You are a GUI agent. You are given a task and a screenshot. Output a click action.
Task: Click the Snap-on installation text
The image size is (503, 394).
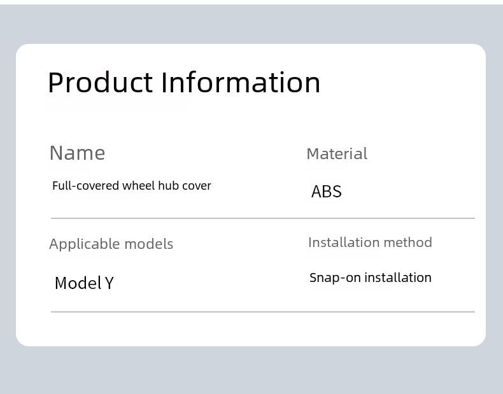tap(371, 278)
